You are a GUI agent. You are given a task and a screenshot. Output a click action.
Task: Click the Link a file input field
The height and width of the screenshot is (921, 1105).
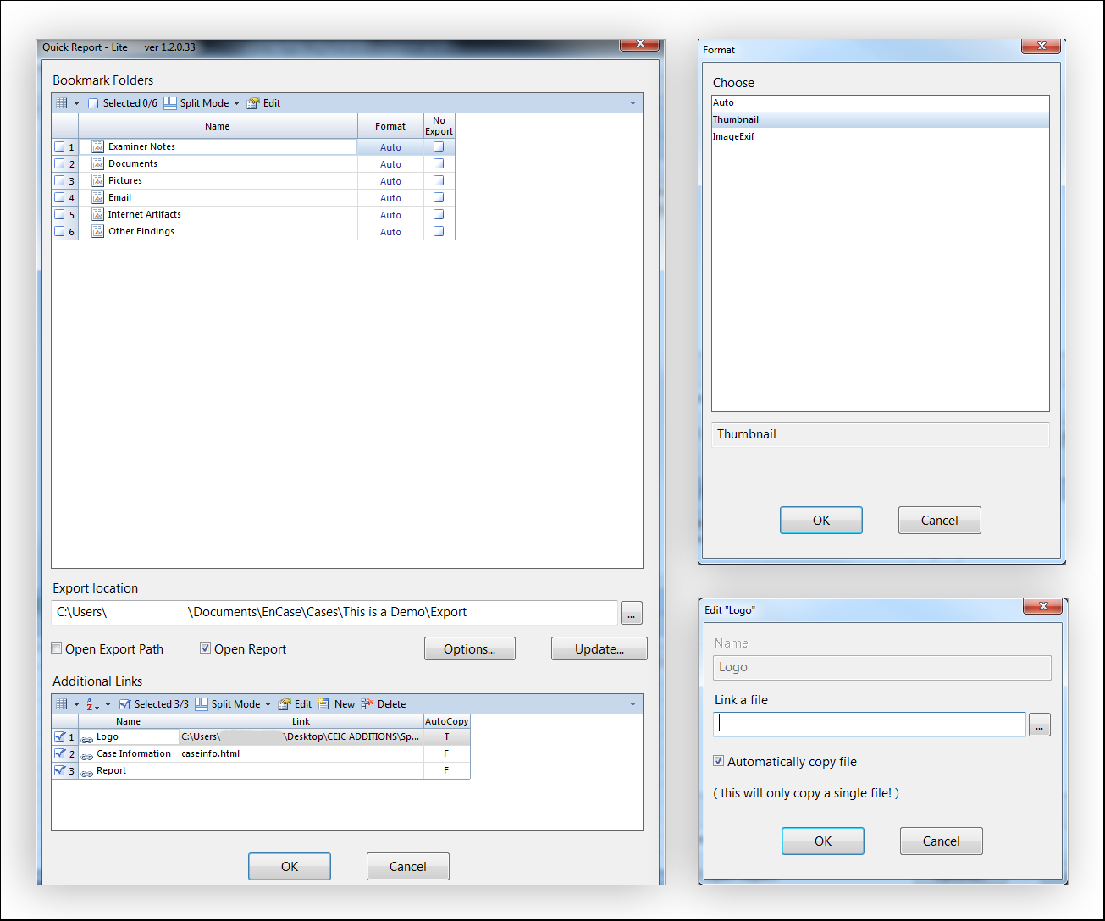[x=870, y=724]
